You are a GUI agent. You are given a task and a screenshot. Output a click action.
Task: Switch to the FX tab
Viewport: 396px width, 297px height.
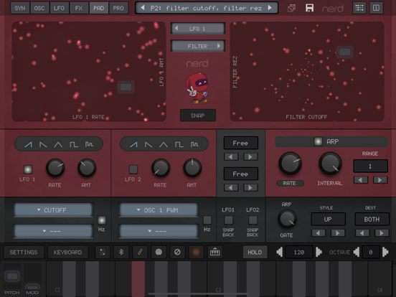[79, 8]
